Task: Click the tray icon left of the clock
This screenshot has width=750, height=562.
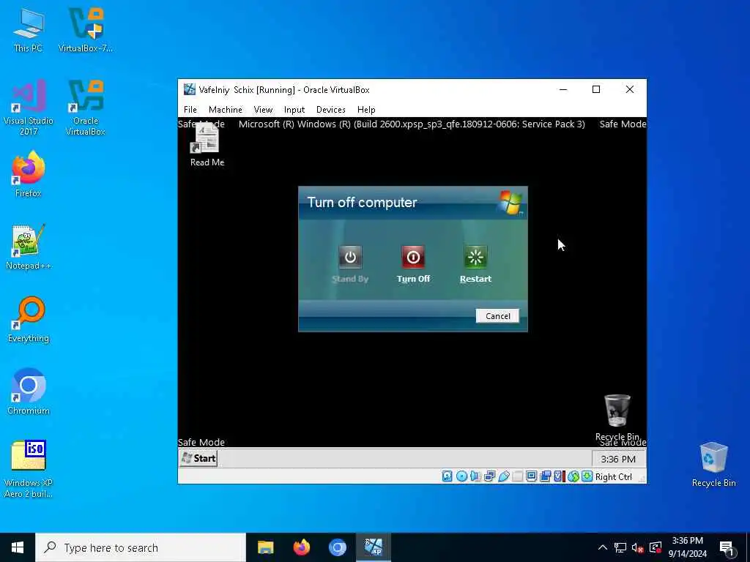Action: pos(656,547)
